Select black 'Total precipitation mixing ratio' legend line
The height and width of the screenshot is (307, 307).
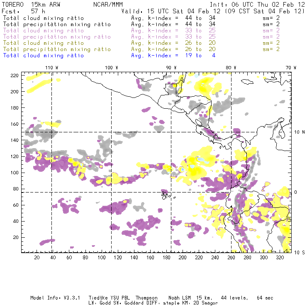coord(57,24)
